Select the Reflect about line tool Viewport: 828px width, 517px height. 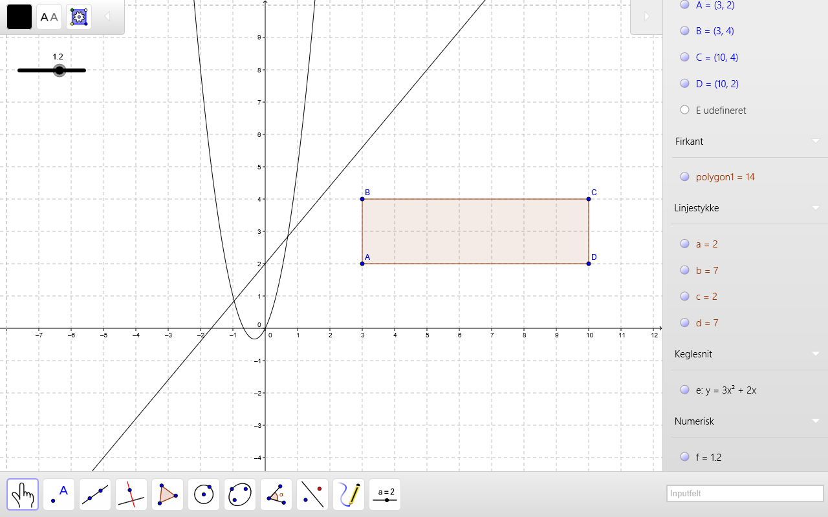point(312,494)
